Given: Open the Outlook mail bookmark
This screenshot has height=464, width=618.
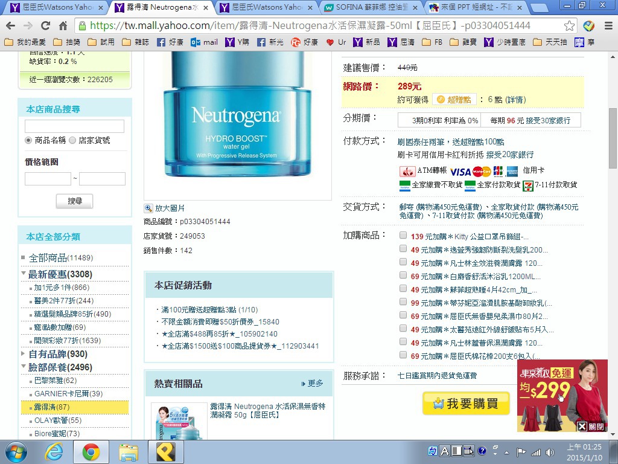Looking at the screenshot, I should click(x=204, y=42).
